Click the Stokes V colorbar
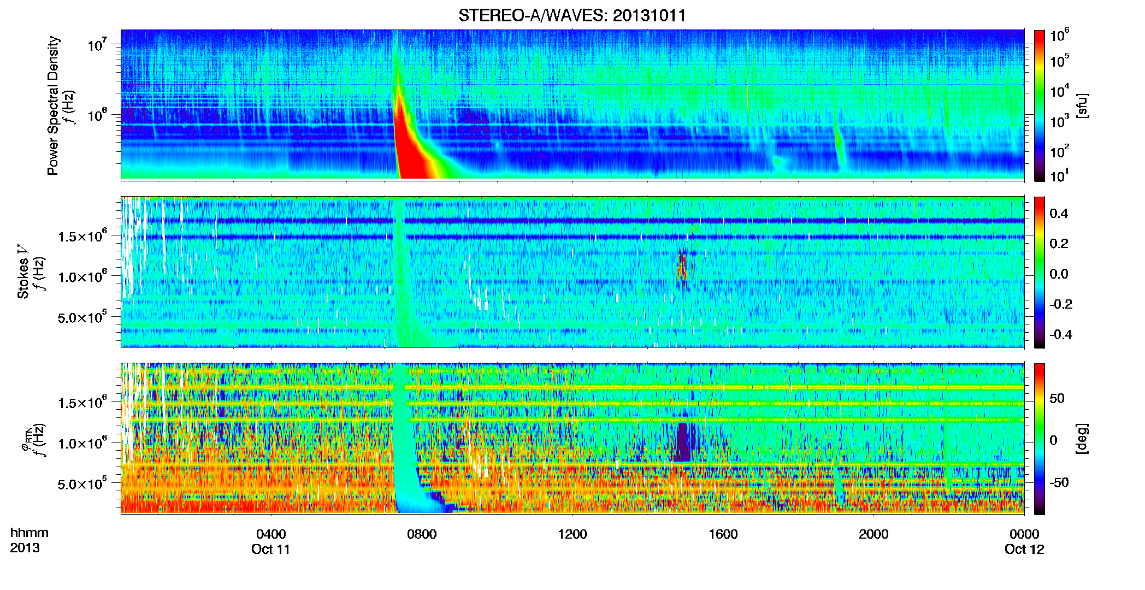Image resolution: width=1145 pixels, height=590 pixels. (1039, 272)
